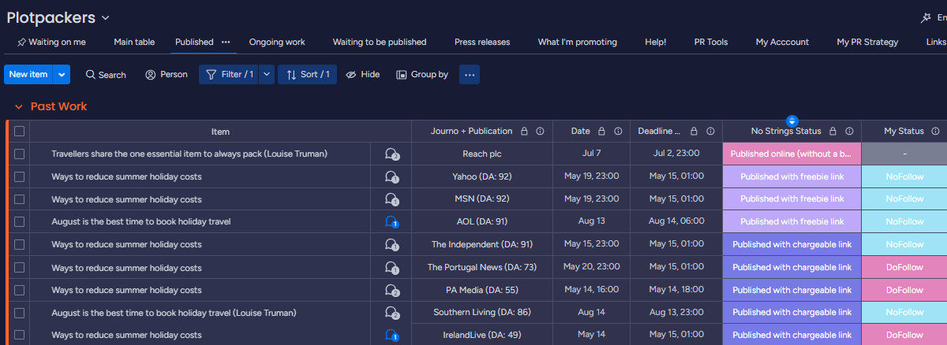Click deadline "Jul 2, 23:00" cell
The width and height of the screenshot is (947, 345).
coord(677,154)
